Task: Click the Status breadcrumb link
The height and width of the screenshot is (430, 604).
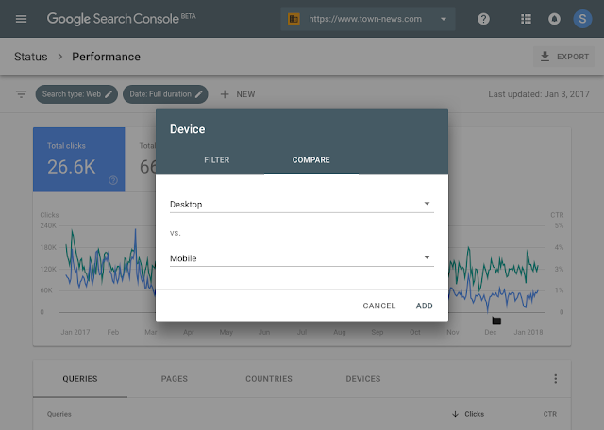Action: click(x=31, y=57)
